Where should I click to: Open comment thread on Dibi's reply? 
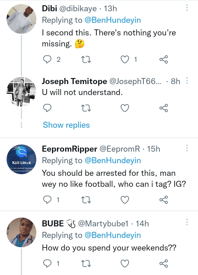pyautogui.click(x=48, y=59)
